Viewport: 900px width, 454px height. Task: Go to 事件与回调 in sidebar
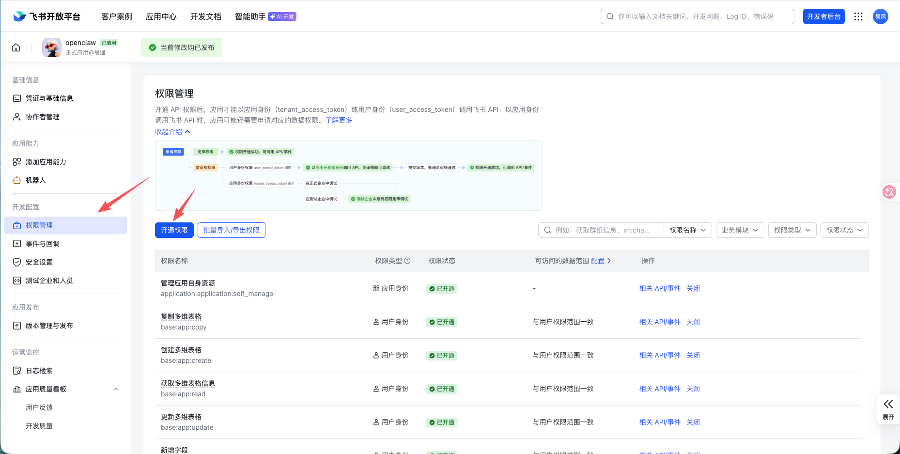(43, 244)
